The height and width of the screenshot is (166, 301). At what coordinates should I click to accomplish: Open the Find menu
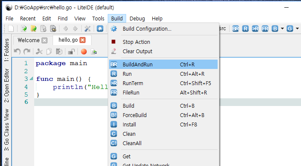tap(62, 19)
